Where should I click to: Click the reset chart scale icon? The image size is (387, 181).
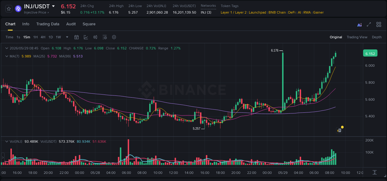tap(374, 172)
